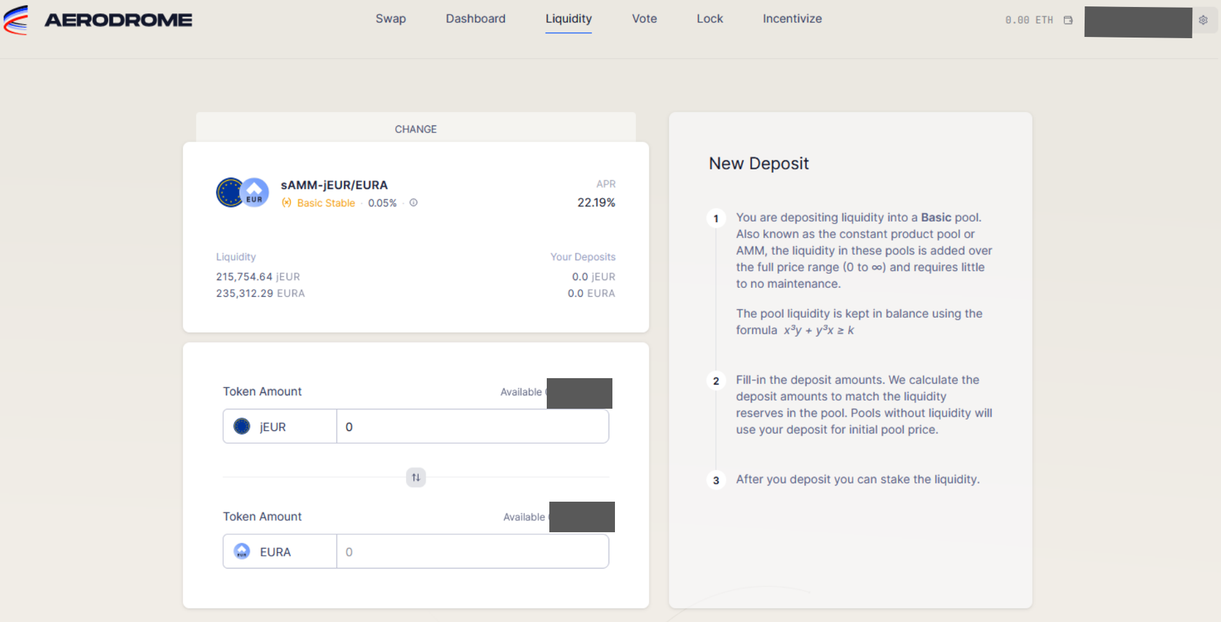This screenshot has height=622, width=1221.
Task: Focus the jEUR amount input field
Action: click(472, 427)
